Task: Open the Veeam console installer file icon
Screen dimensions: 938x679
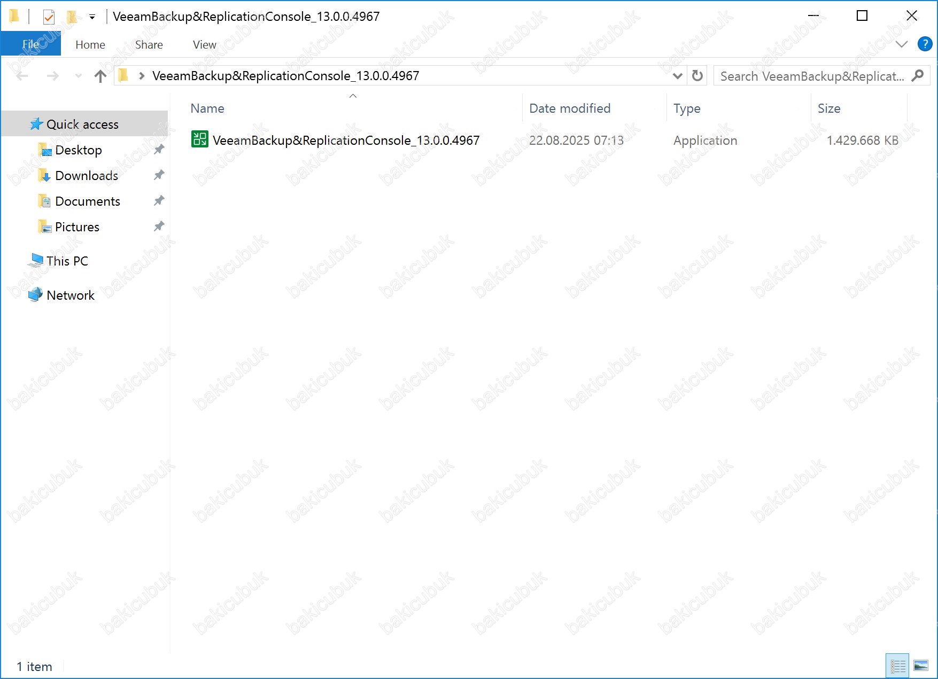Action: (x=200, y=140)
